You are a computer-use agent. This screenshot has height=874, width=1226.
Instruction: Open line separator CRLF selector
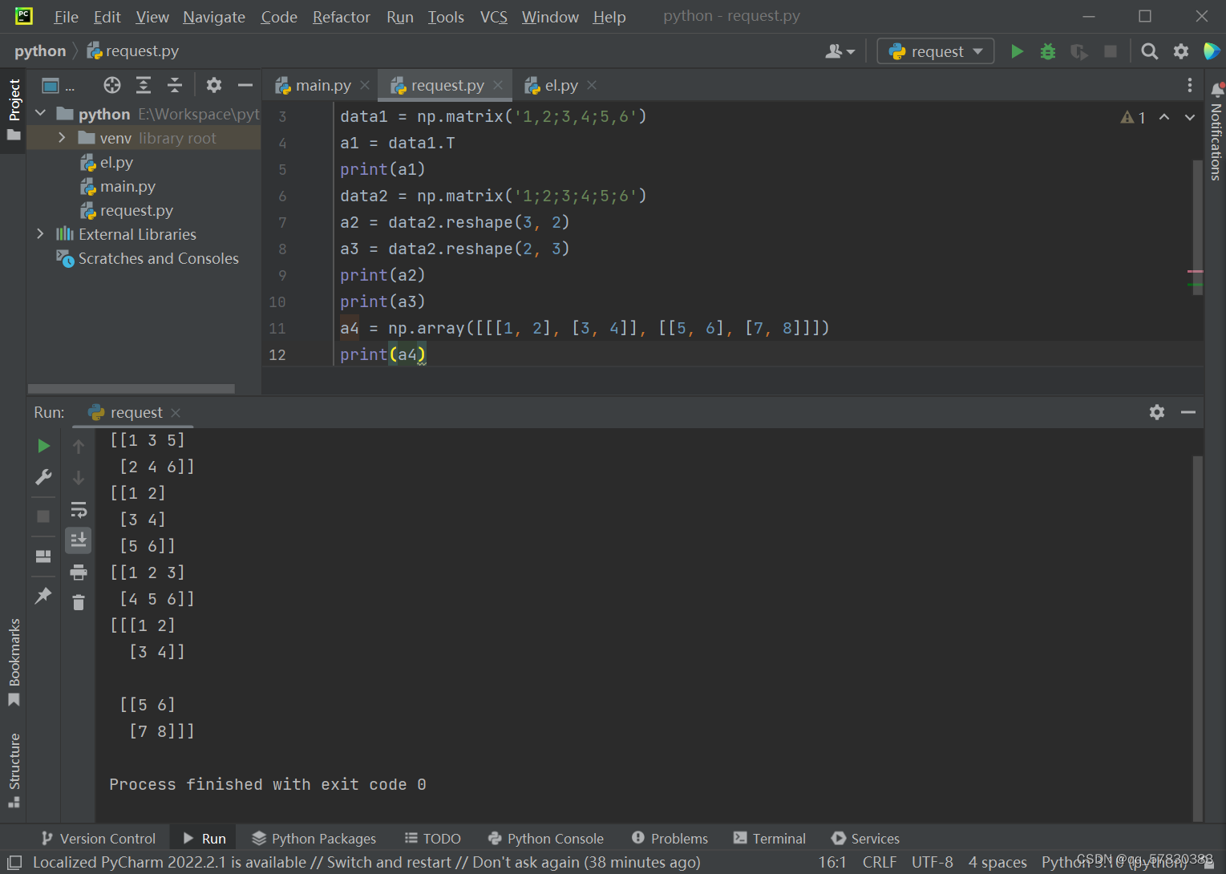[x=880, y=863]
